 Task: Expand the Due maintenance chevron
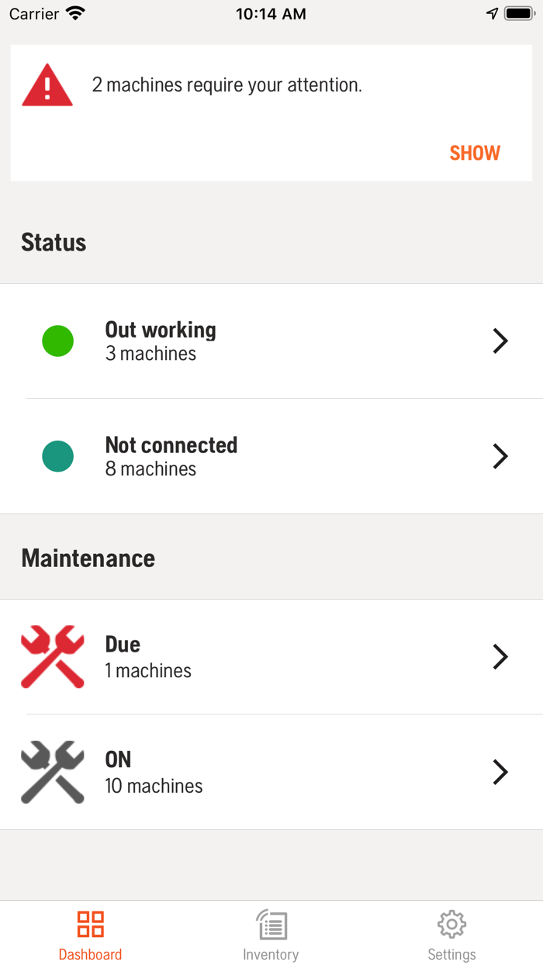[500, 656]
